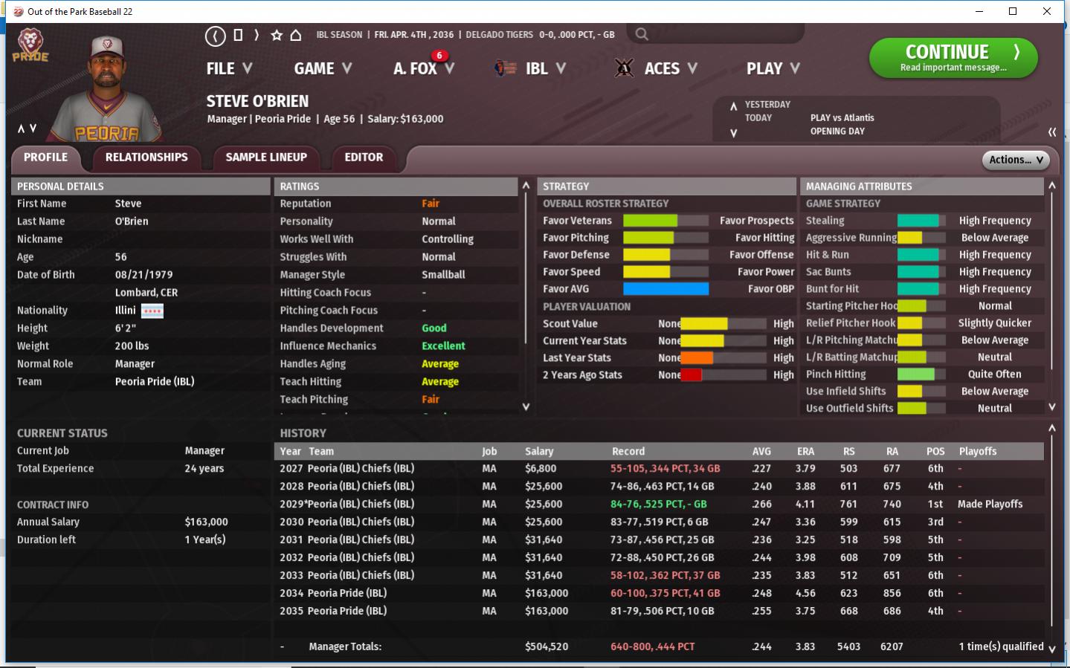Viewport: 1070px width, 668px height.
Task: Open the FILE menu
Action: click(x=229, y=68)
